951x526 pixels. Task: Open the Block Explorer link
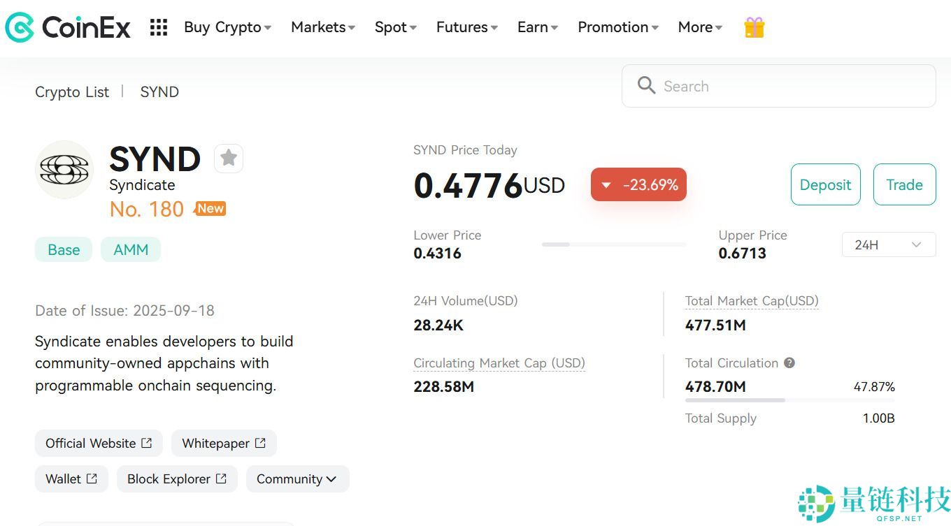tap(177, 479)
